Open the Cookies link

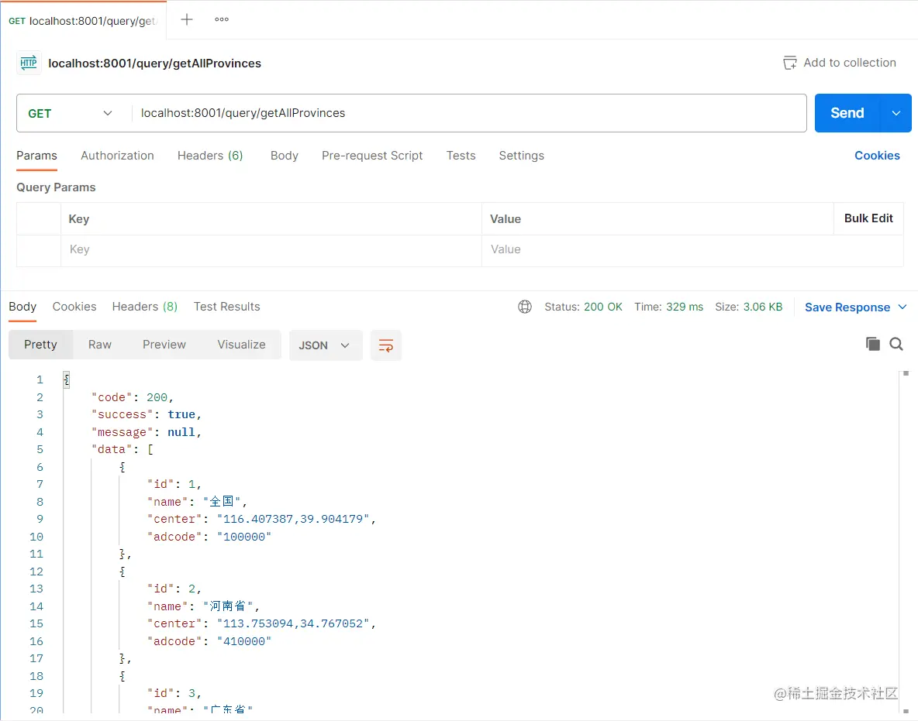(x=876, y=156)
